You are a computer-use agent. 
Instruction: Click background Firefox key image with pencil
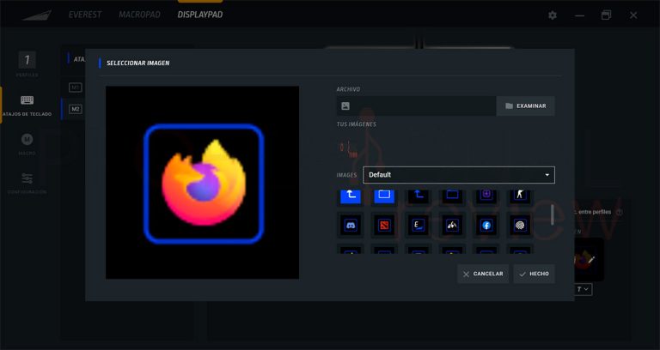[588, 260]
